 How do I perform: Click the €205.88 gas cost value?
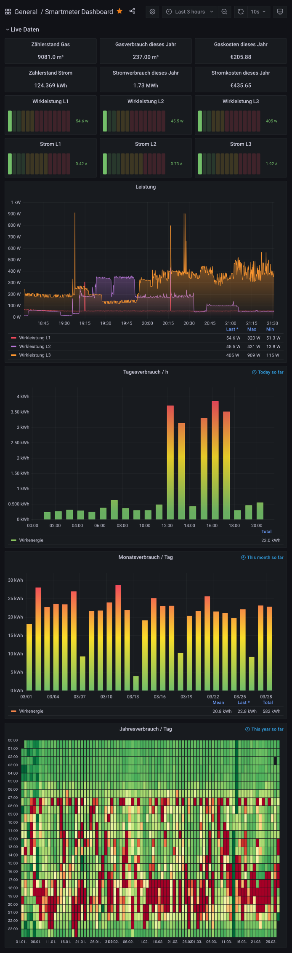[241, 57]
